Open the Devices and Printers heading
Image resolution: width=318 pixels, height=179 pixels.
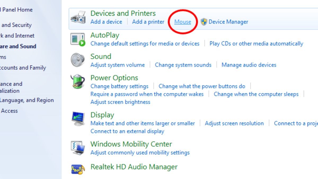pyautogui.click(x=123, y=13)
